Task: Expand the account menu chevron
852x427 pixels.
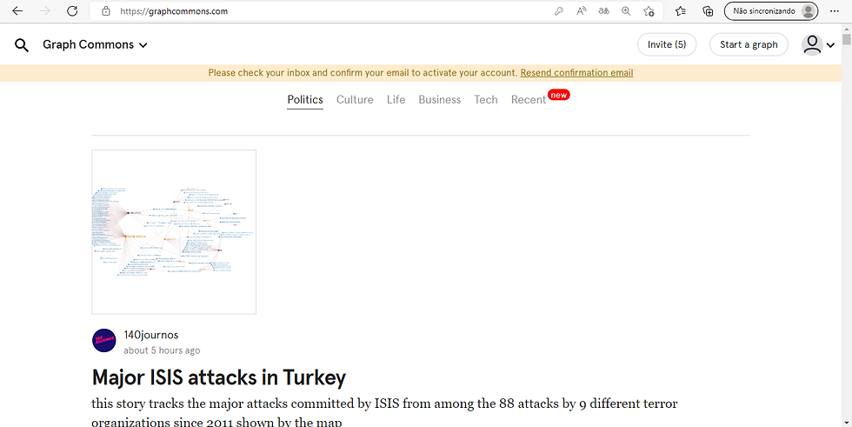Action: point(830,45)
